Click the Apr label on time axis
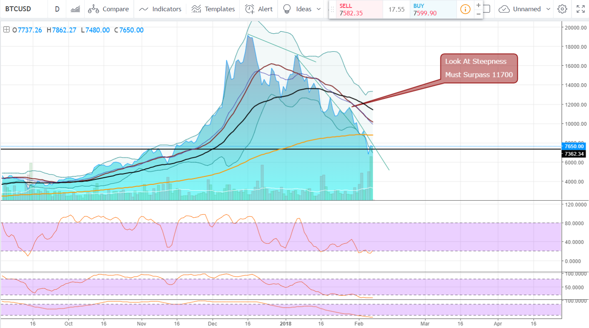This screenshot has height=328, width=589. pos(498,323)
